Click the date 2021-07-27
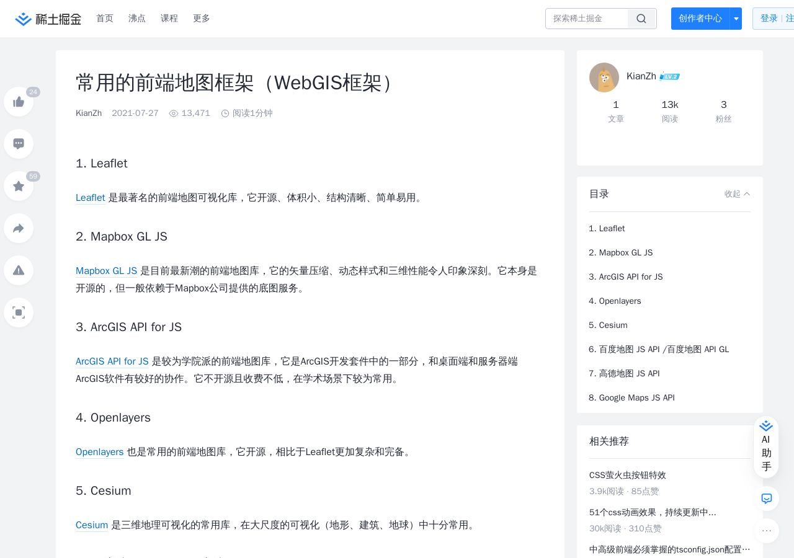794x558 pixels. coord(135,113)
